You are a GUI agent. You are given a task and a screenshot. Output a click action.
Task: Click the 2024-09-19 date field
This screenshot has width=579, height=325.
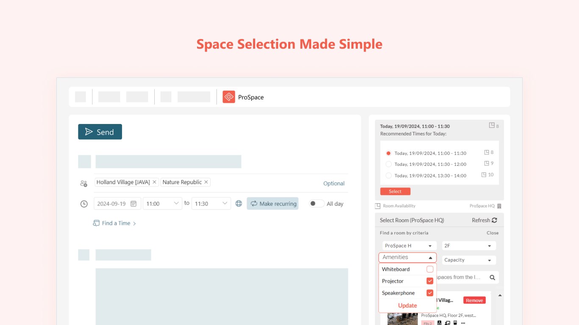[117, 204]
